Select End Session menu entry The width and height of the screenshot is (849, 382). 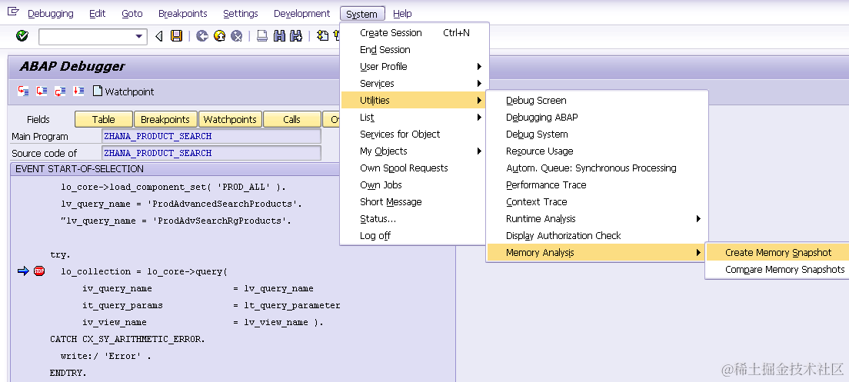coord(414,50)
